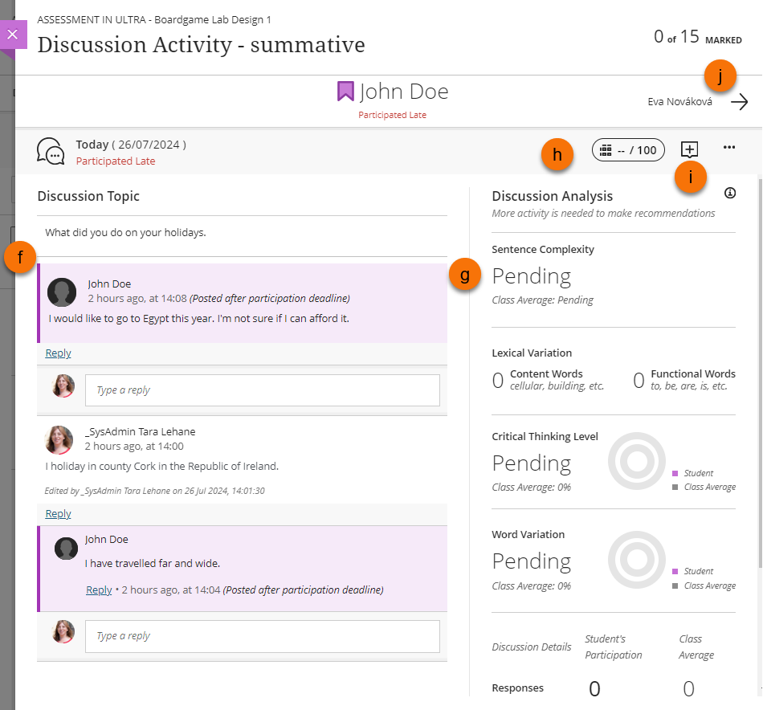Click the bottom 'Type a reply' box
Screen dimensions: 763x710
(x=262, y=636)
